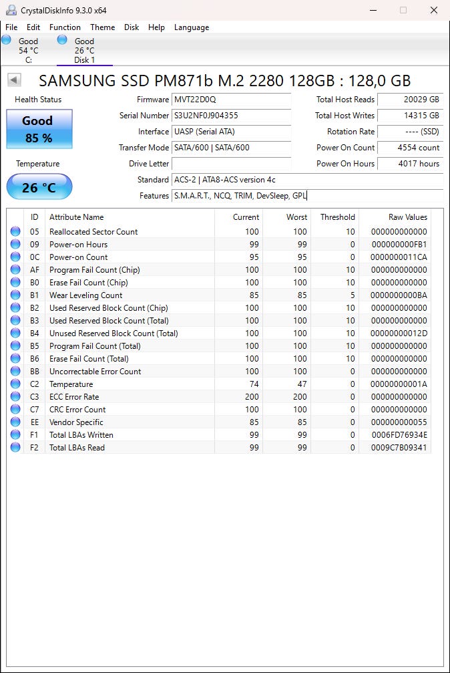Click the empty Drive Letter field
The height and width of the screenshot is (673, 450).
(231, 164)
